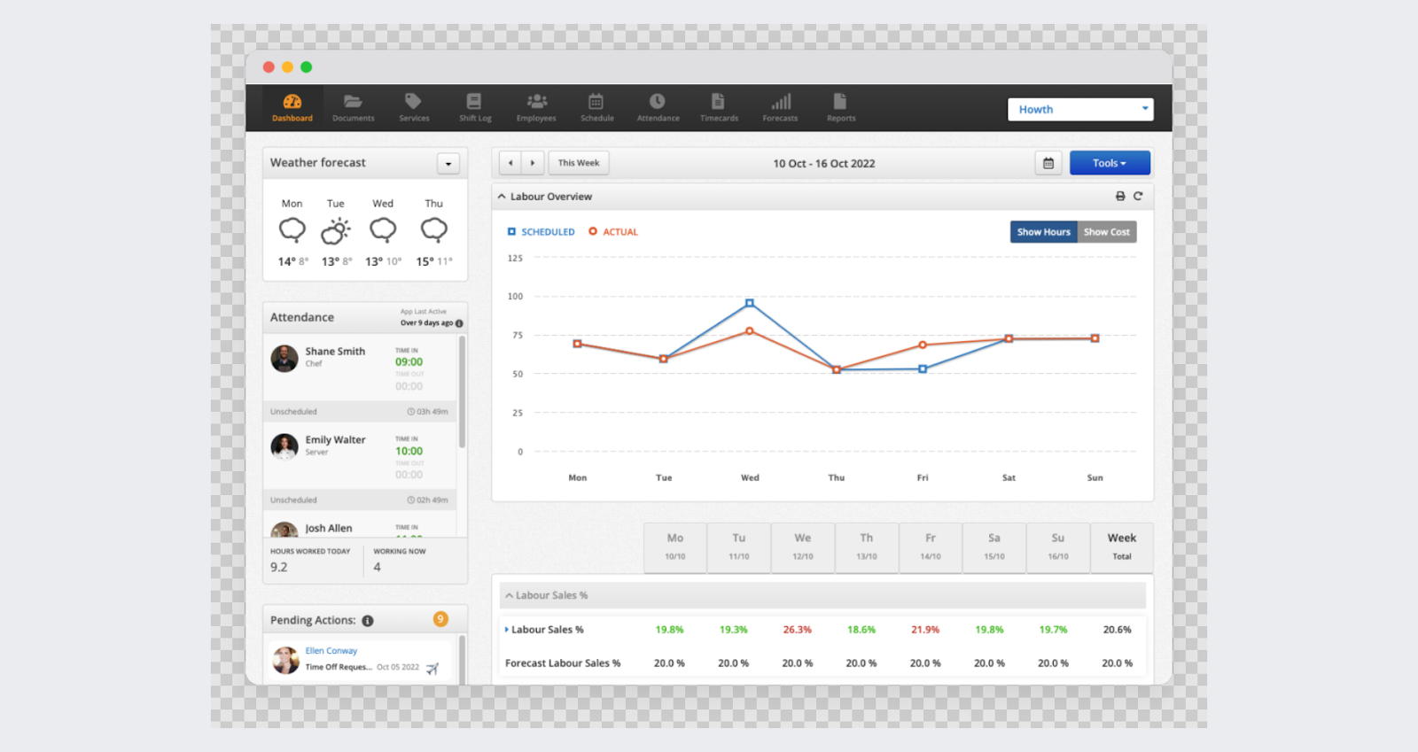Click the Pending Actions scrollbar
Image resolution: width=1418 pixels, height=752 pixels.
(462, 659)
